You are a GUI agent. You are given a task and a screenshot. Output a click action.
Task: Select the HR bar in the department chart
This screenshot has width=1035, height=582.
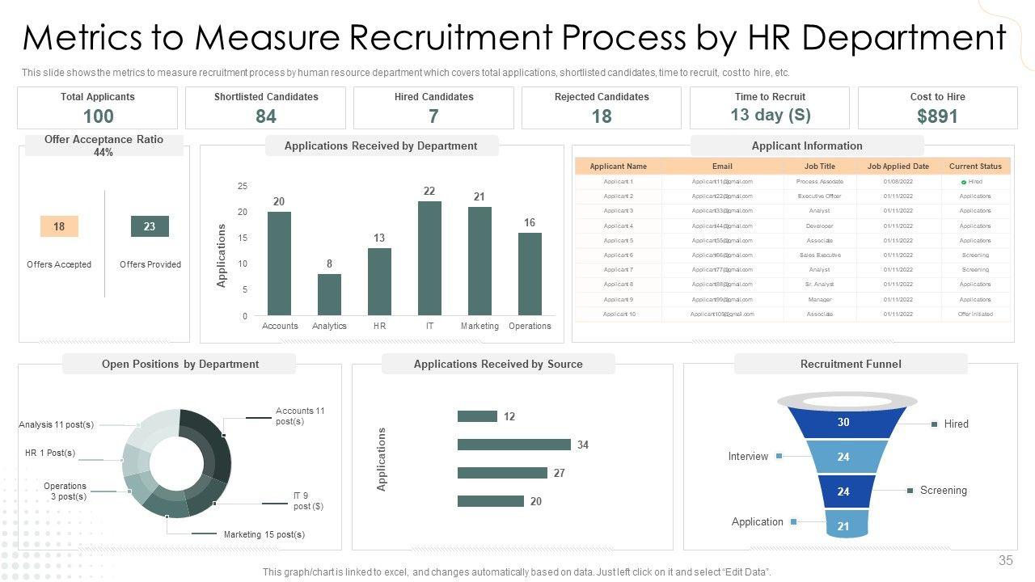[379, 281]
